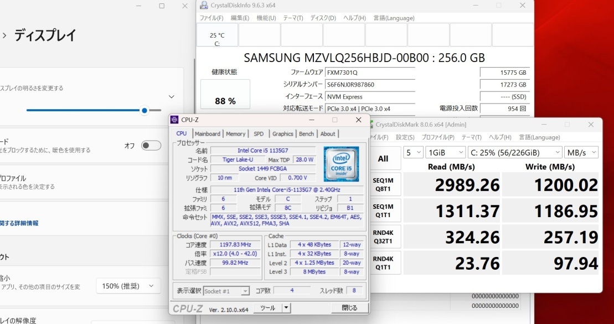Click the CrystalDiskInfo title bar app icon
614x324 pixels.
click(x=204, y=5)
